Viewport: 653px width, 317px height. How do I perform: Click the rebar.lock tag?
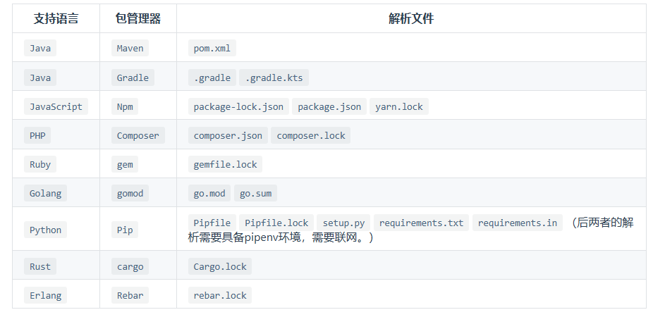[220, 295]
